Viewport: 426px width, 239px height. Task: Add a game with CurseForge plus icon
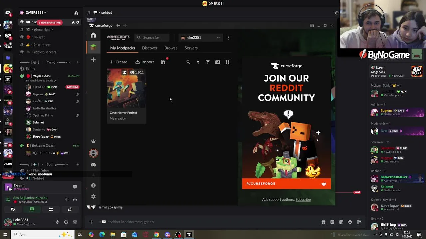[94, 60]
